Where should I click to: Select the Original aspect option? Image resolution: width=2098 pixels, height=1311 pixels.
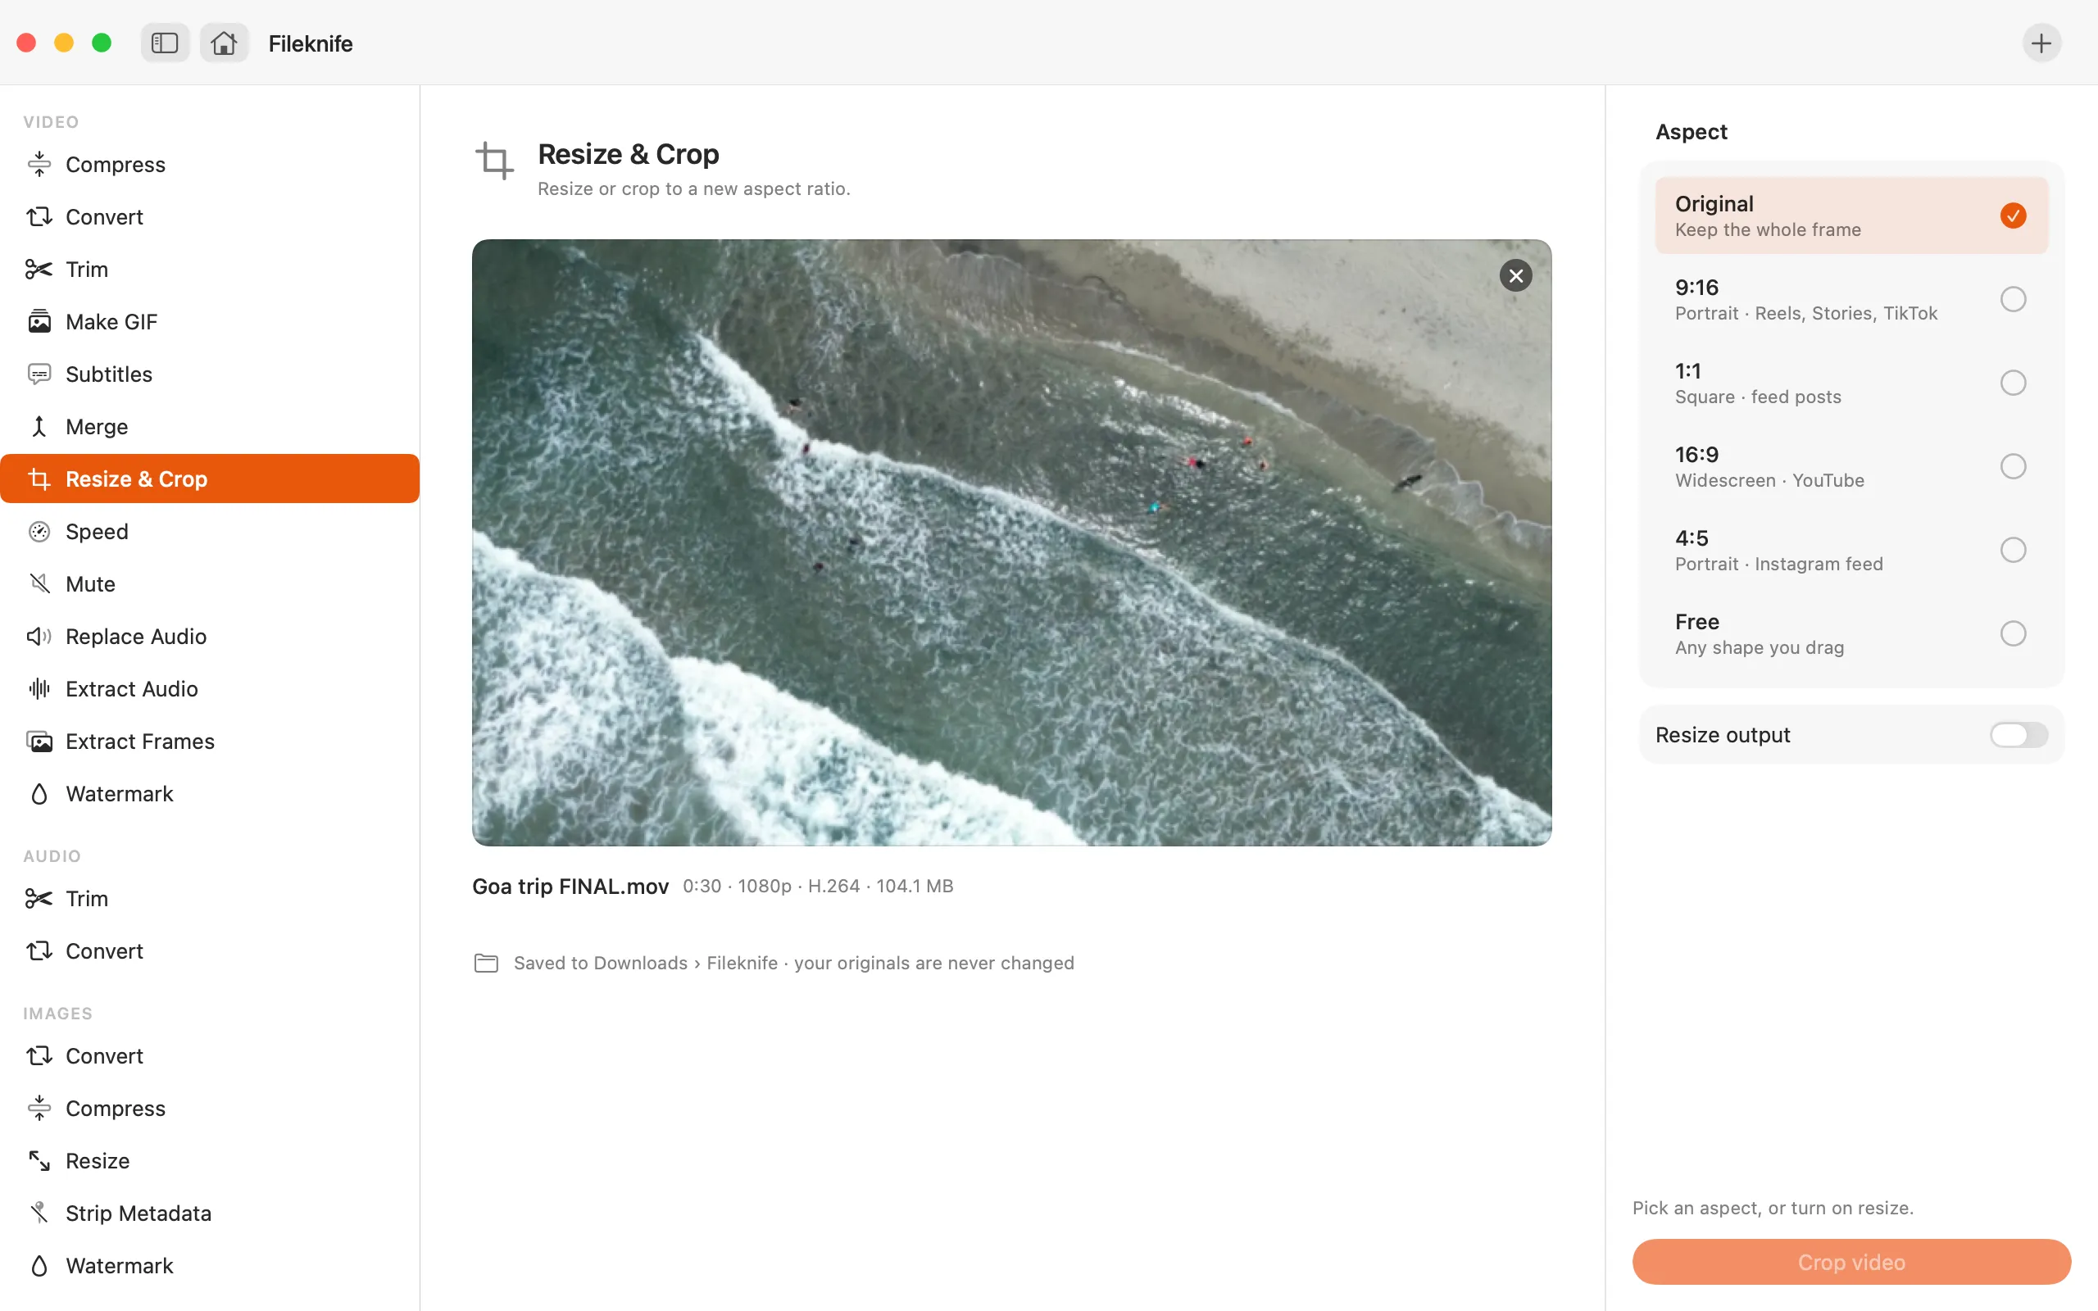1851,215
